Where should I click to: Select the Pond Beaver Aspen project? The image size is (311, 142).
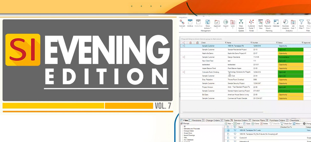235,68
